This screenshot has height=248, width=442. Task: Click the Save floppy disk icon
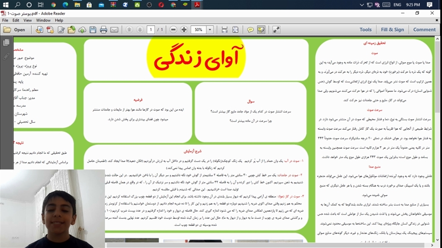pyautogui.click(x=93, y=30)
